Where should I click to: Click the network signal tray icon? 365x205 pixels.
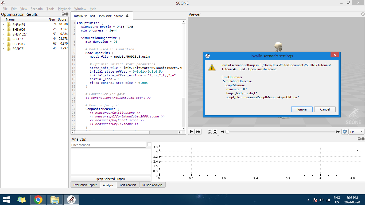(x=328, y=200)
